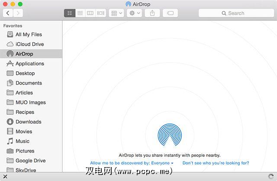Click the MUO Images folder icon
The image size is (277, 181).
10,102
